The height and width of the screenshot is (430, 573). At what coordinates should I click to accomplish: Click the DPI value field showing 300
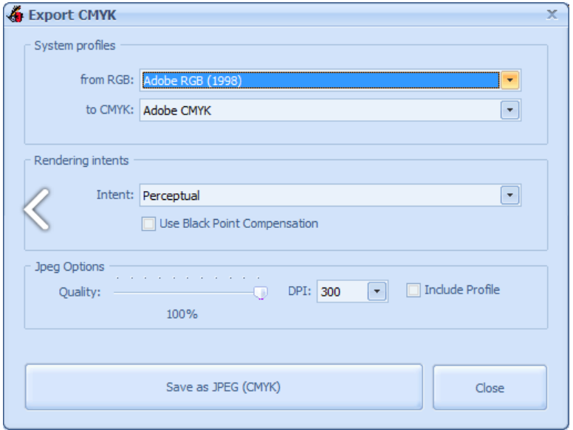coord(341,291)
